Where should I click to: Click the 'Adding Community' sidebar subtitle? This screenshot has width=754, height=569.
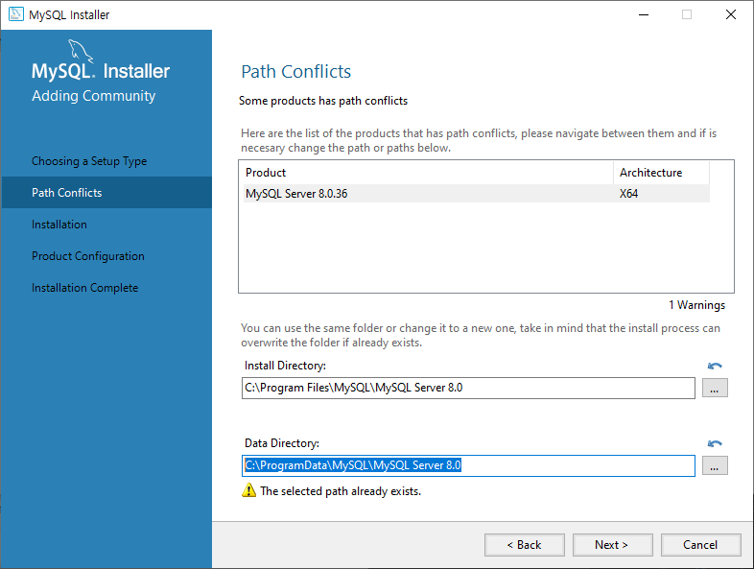pos(94,96)
